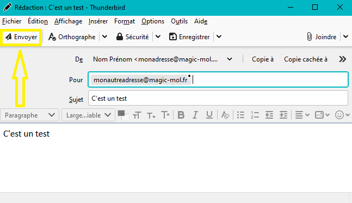This screenshot has width=352, height=203.
Task: Open the Outils menu
Action: 179,21
